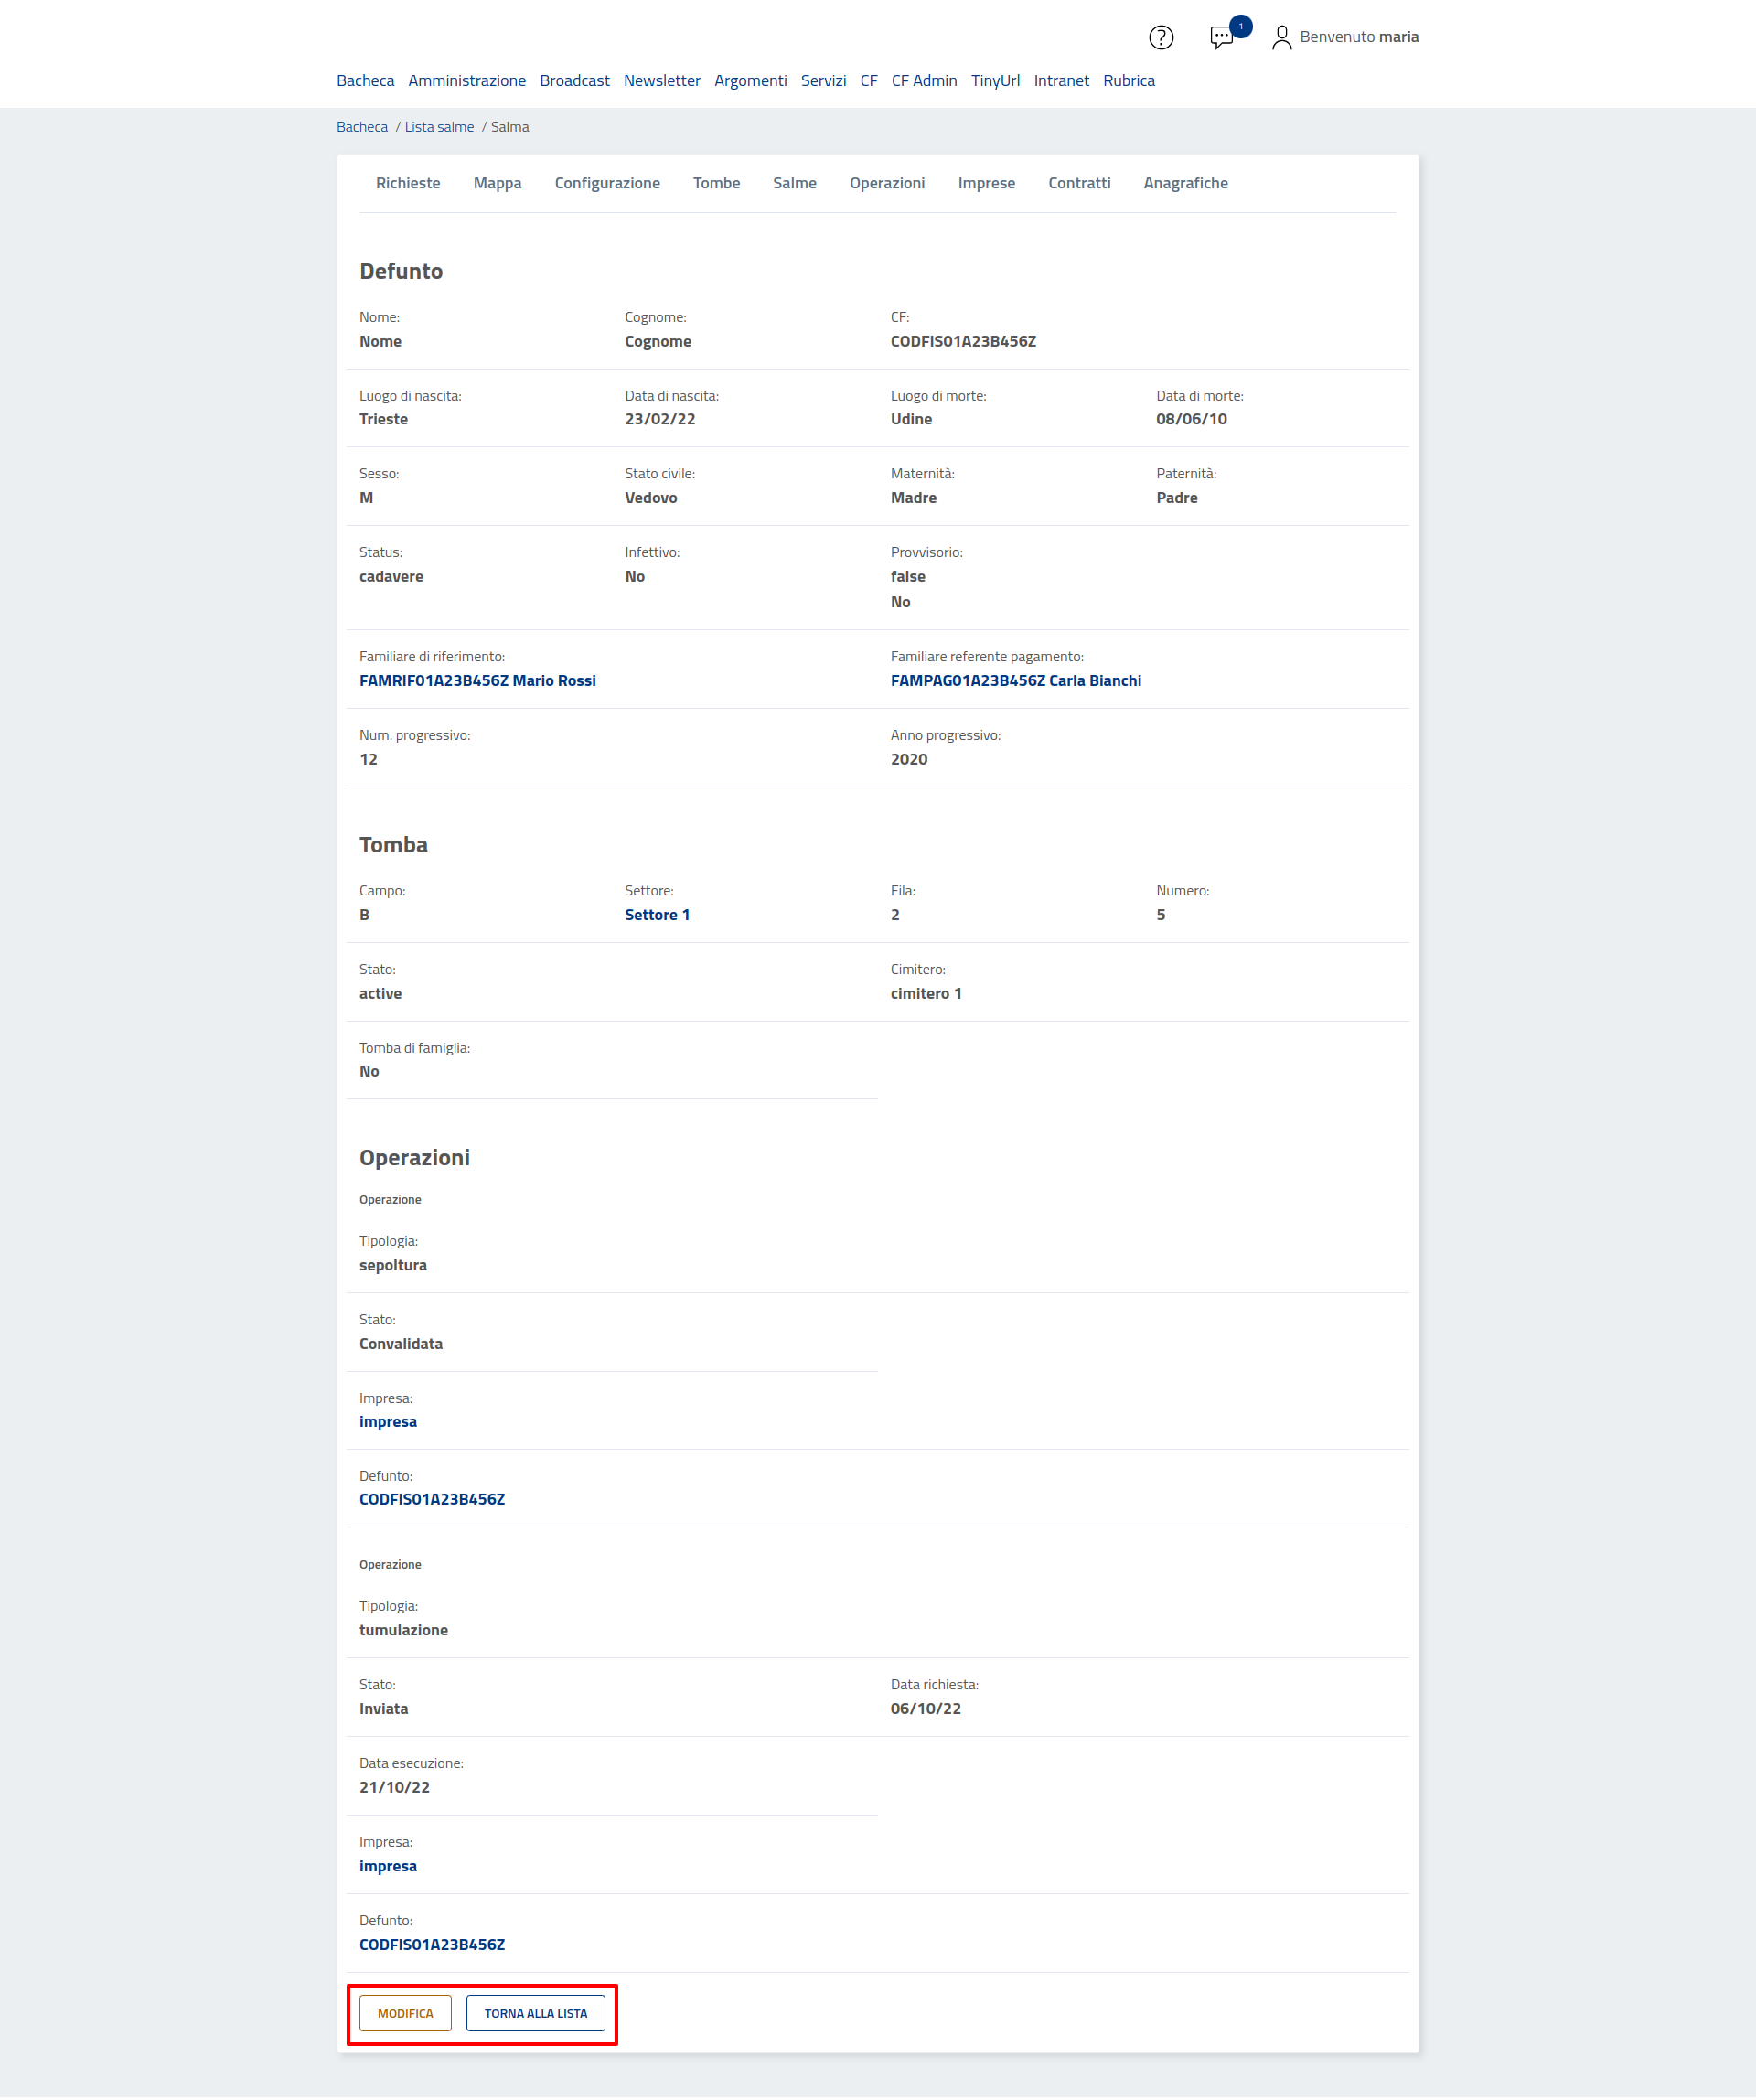Select the Operazioni tab
This screenshot has height=2100, width=1756.
coord(886,183)
